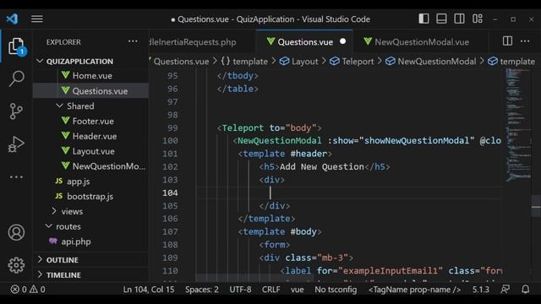The image size is (541, 304).
Task: Click the Teleport tag on line 99
Action: [243, 128]
